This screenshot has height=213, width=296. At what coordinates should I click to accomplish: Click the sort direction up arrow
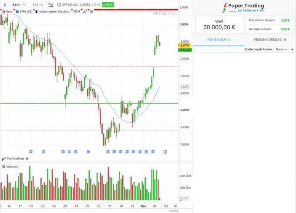pos(292,50)
